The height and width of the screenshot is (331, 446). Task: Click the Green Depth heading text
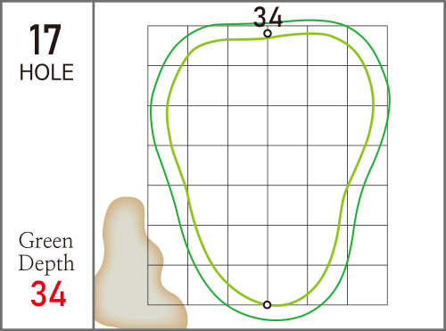coord(46,252)
